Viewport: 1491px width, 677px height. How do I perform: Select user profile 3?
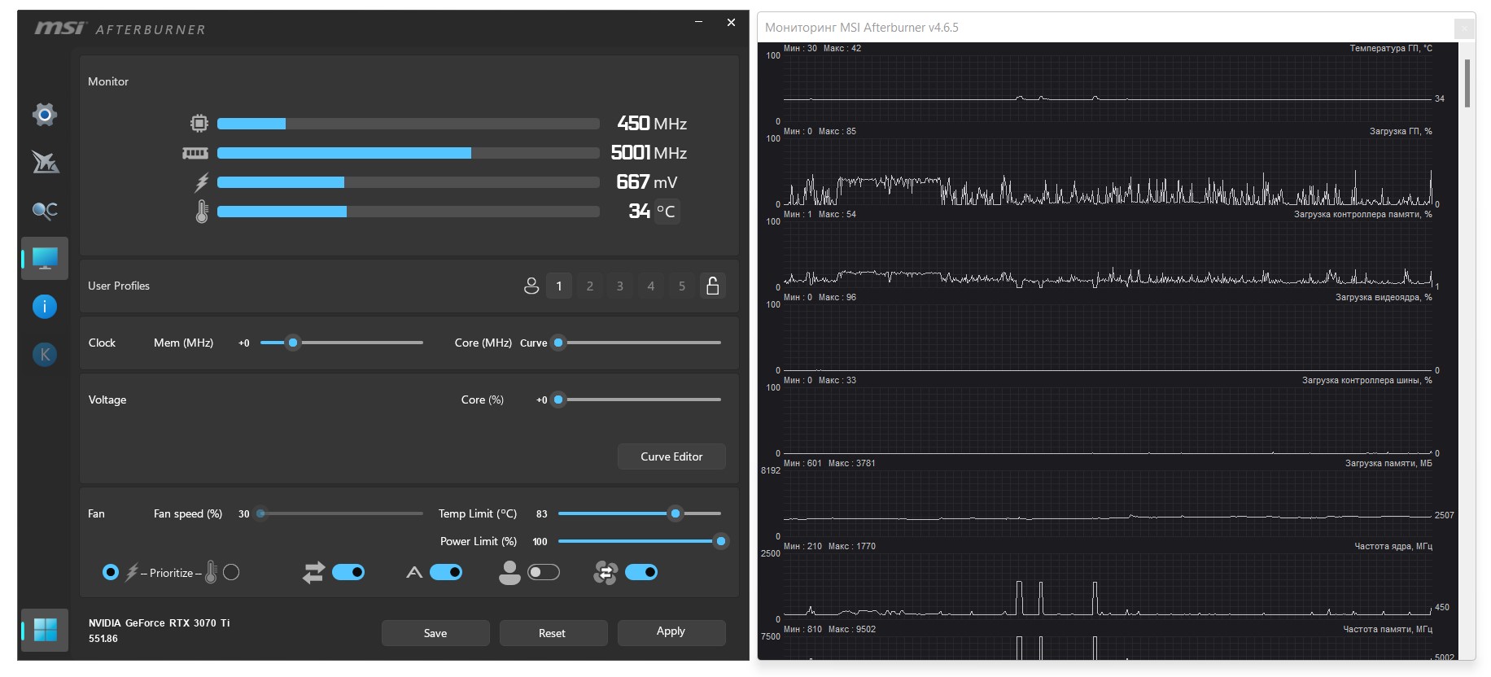(620, 286)
